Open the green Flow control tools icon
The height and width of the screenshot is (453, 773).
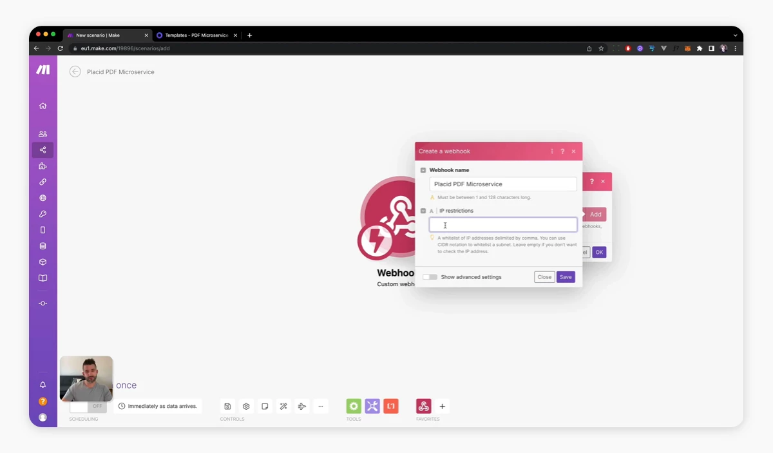click(354, 406)
